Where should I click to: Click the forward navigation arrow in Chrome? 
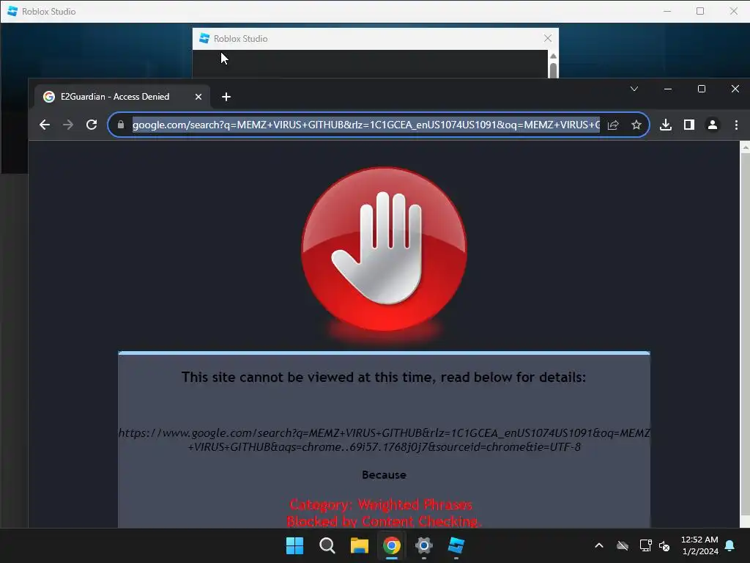click(68, 125)
